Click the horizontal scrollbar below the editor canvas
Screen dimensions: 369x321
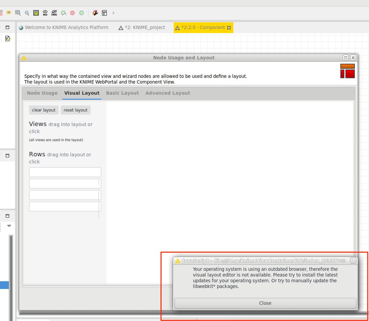pos(193,314)
